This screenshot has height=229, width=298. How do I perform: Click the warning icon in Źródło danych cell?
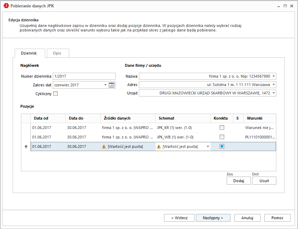pos(104,147)
